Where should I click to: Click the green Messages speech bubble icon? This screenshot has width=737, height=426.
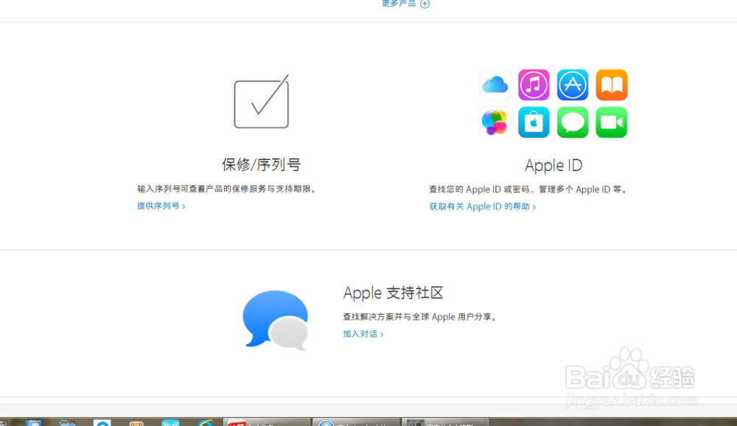573,122
